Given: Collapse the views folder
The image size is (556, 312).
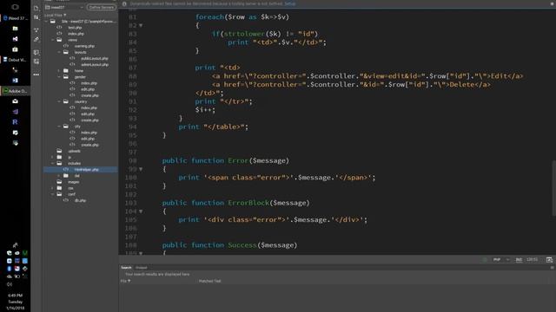Looking at the screenshot, I should coord(53,40).
